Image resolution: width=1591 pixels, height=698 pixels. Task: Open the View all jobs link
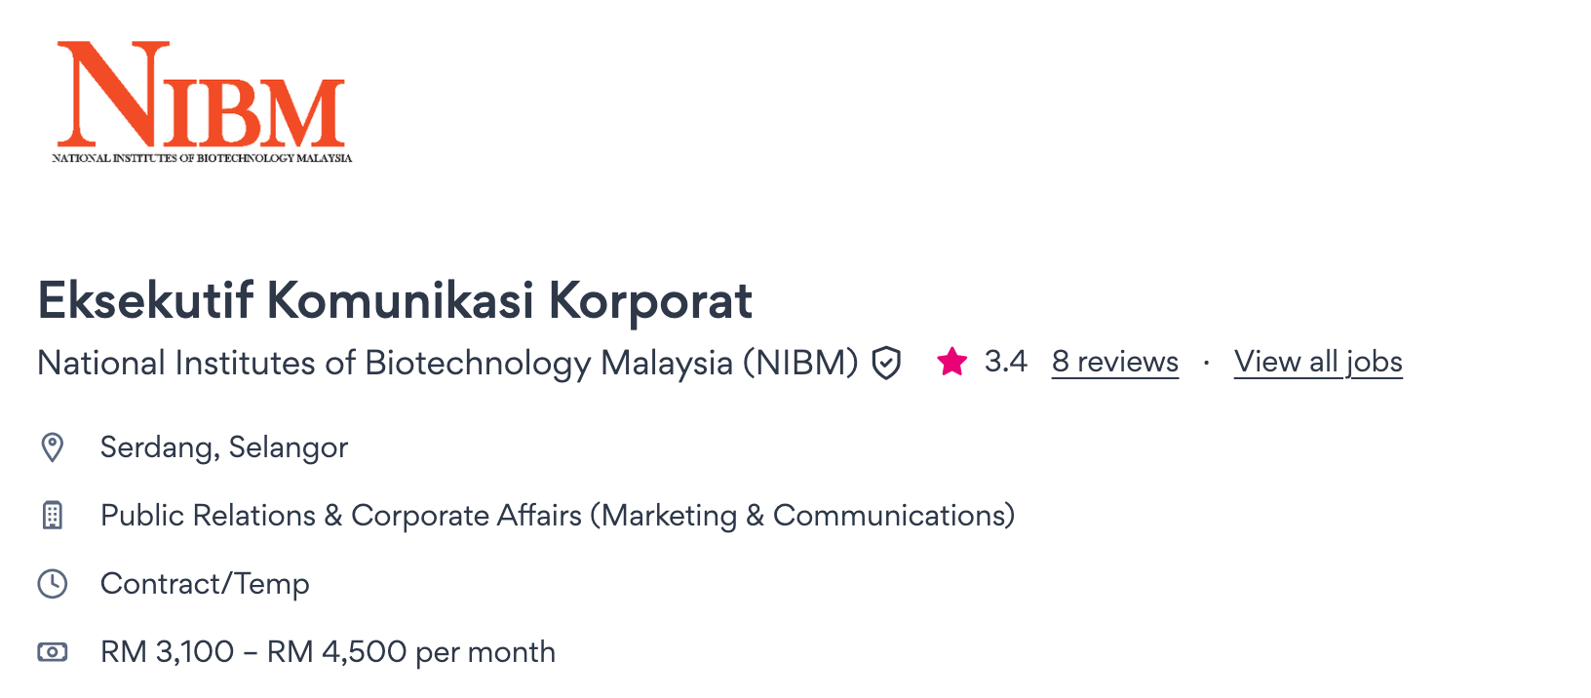(x=1317, y=362)
